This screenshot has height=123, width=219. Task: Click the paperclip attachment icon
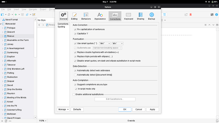[x=27, y=15]
